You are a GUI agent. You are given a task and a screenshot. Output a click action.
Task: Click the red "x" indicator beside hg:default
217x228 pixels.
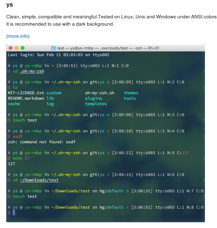tap(127, 207)
